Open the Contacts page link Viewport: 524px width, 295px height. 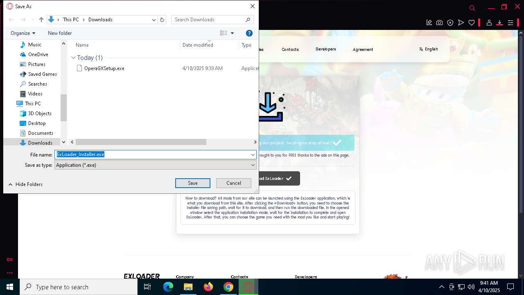pos(290,50)
